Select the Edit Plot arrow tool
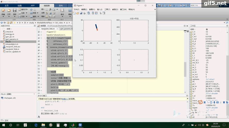This screenshot has width=229, height=128. pos(101,13)
